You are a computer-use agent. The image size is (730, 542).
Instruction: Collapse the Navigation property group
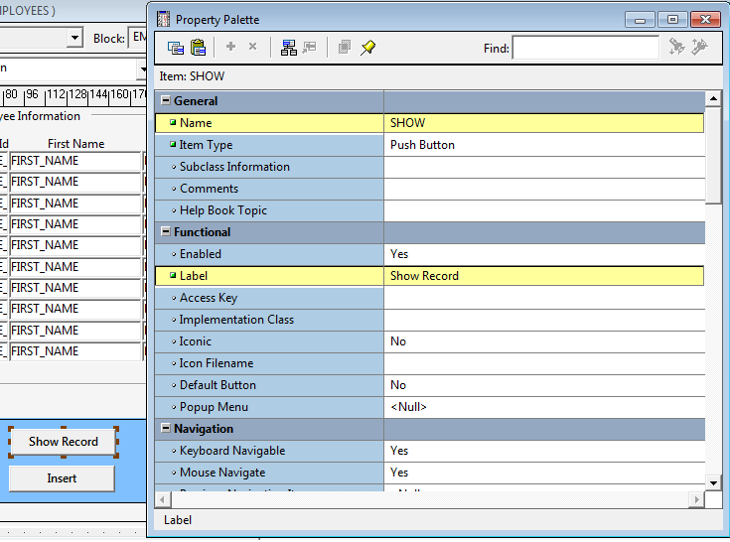pyautogui.click(x=165, y=428)
